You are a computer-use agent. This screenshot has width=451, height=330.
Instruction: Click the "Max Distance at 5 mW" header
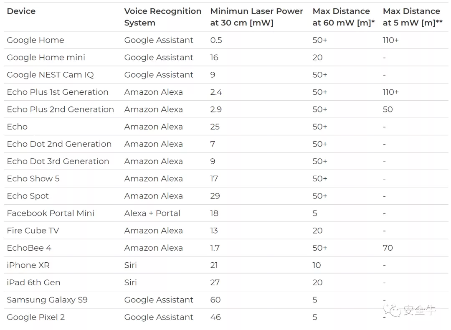tap(413, 17)
